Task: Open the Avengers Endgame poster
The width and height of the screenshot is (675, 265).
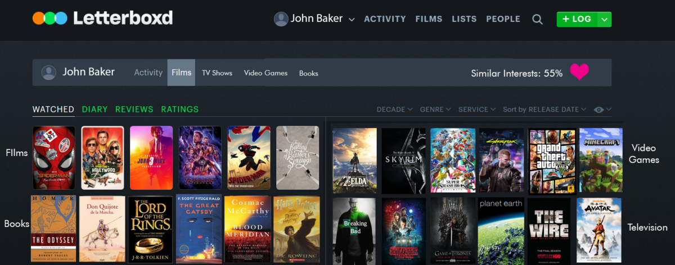Action: pyautogui.click(x=200, y=158)
